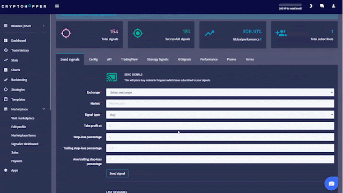343x193 pixels.
Task: Click the XP to next level progress bar
Action: 290,5
